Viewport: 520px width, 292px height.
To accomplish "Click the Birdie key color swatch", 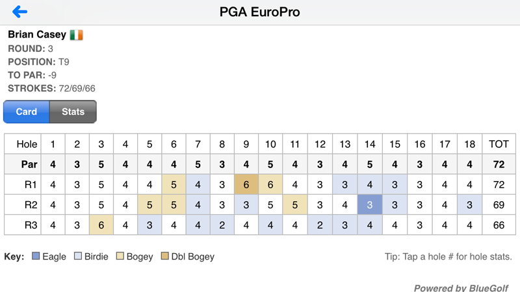I will [x=78, y=257].
